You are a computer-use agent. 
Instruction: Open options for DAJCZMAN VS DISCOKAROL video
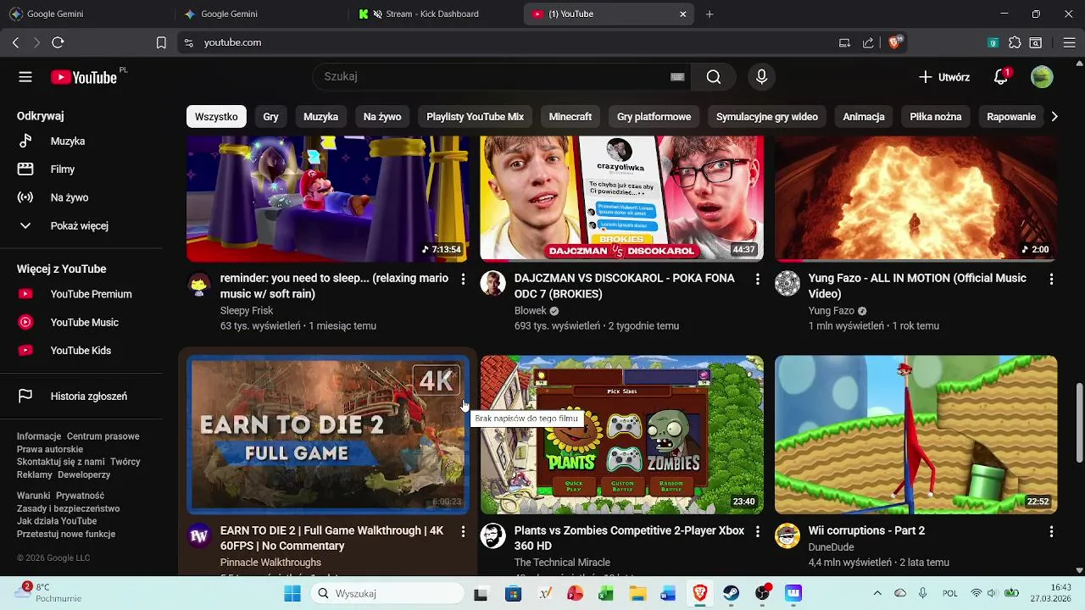tap(757, 279)
